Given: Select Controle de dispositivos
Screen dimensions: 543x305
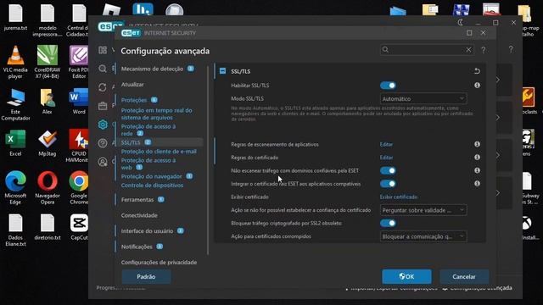Looking at the screenshot, I should [152, 186].
